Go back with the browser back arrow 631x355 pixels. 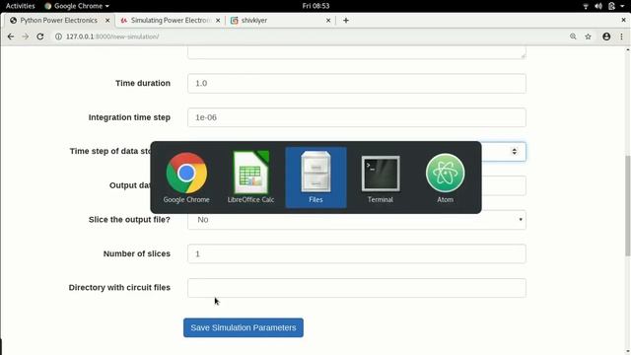[11, 36]
